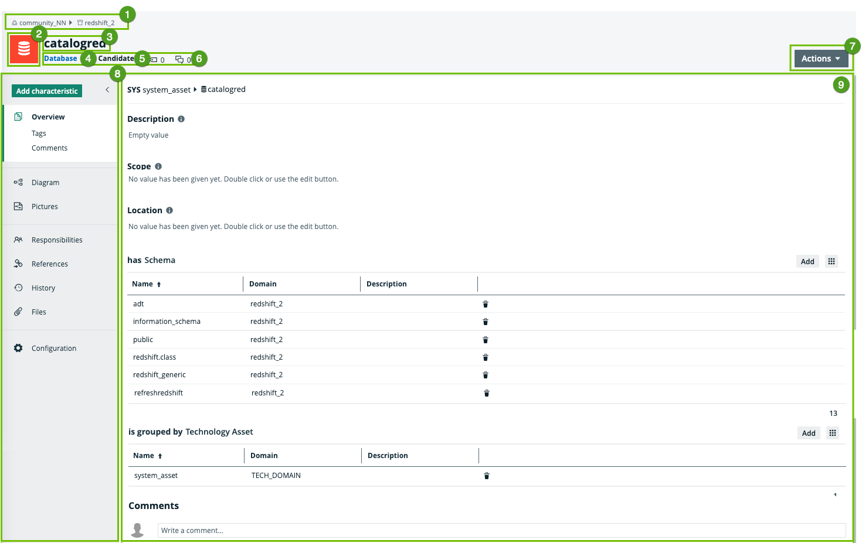Viewport: 862px width, 543px height.
Task: Click the Write a comment field
Action: [x=501, y=531]
